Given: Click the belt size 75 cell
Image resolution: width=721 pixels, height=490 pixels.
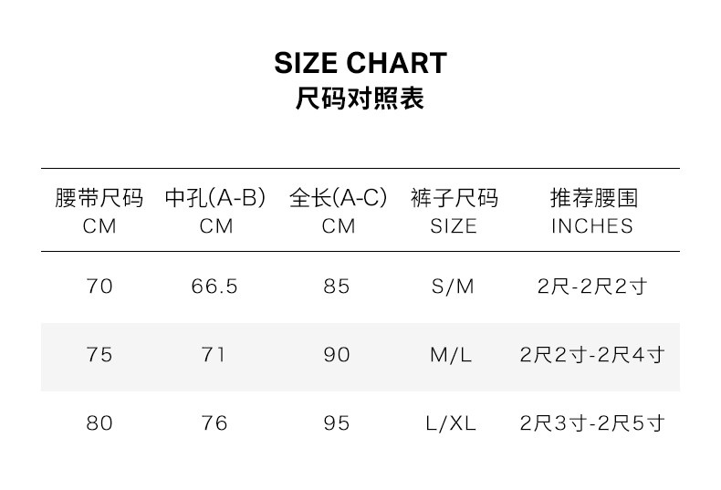Looking at the screenshot, I should click(x=99, y=355).
